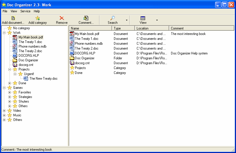Open the Search dropdown arrow

click(x=127, y=20)
